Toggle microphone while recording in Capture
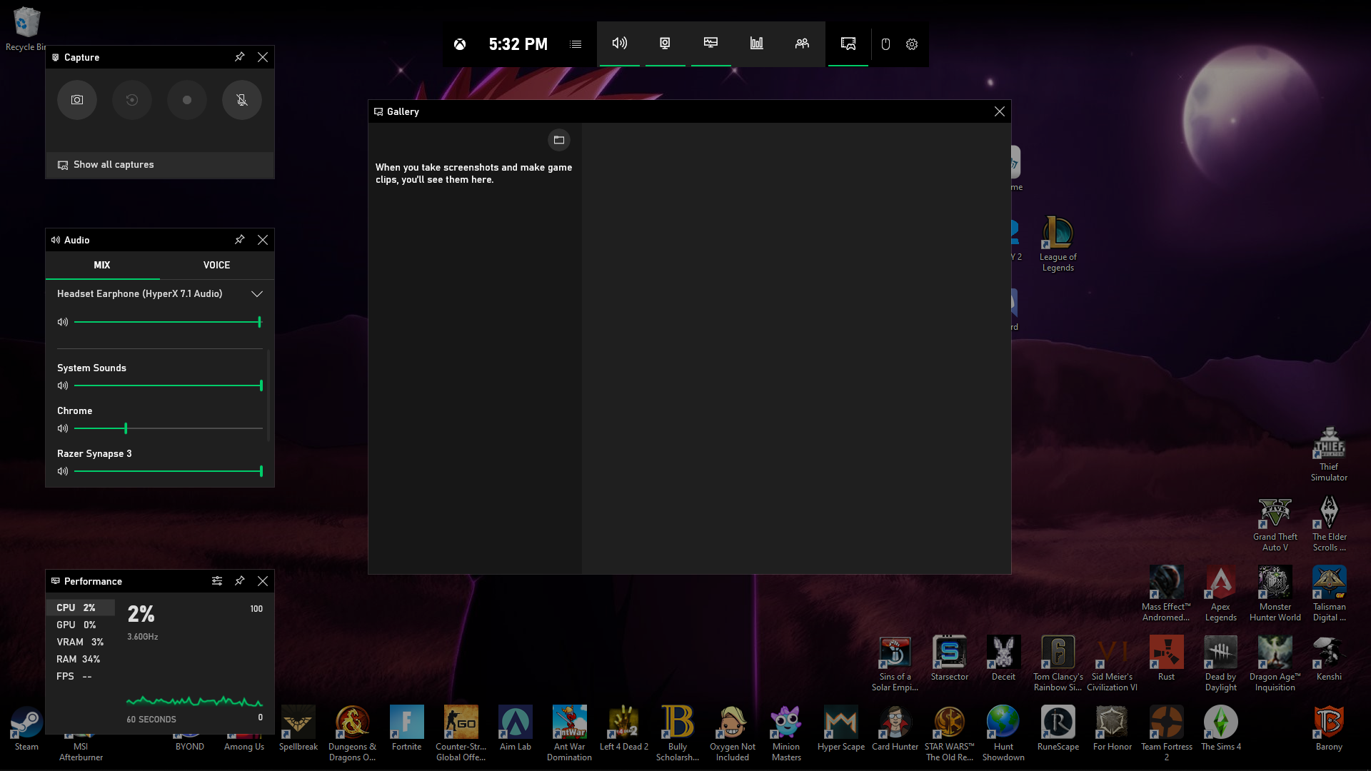Viewport: 1371px width, 771px height. [x=242, y=100]
